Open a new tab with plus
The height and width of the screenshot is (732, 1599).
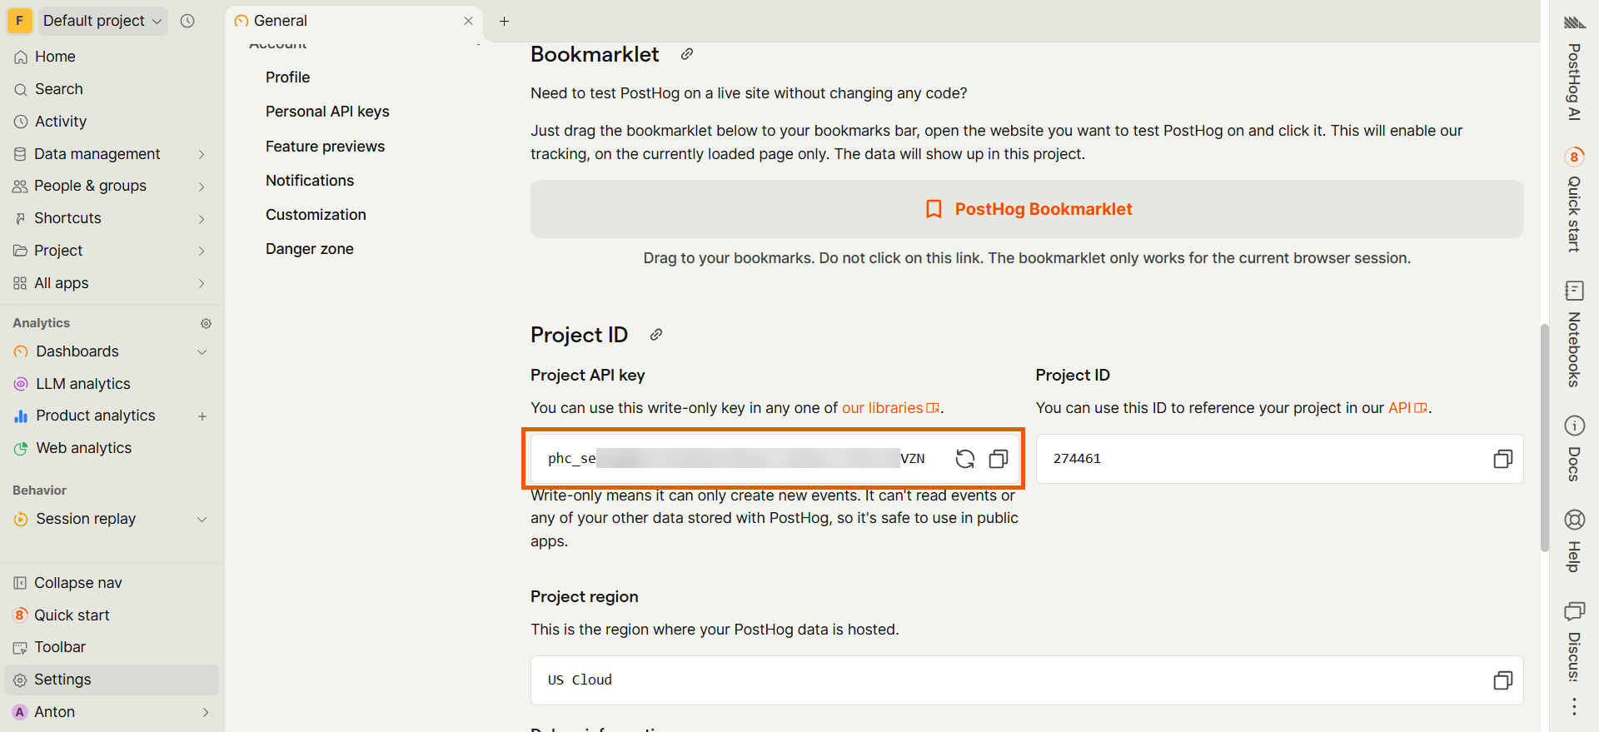(504, 21)
